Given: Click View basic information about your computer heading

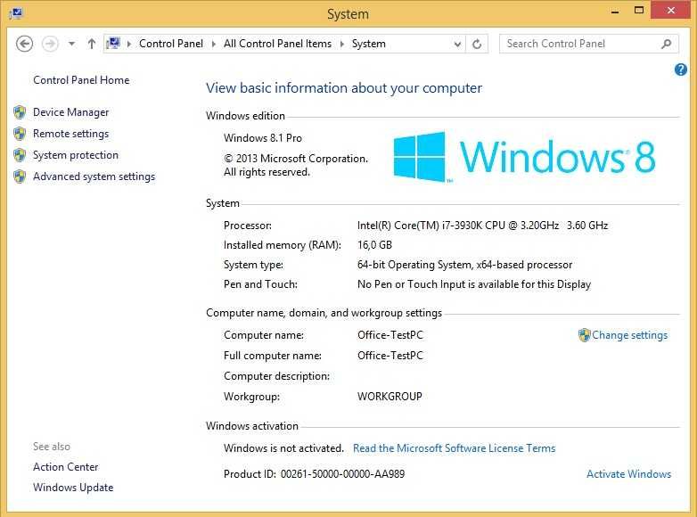Looking at the screenshot, I should click(344, 88).
